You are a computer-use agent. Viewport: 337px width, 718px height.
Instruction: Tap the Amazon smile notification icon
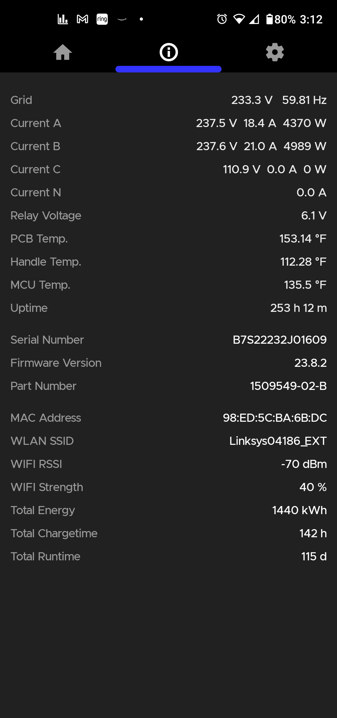pos(122,19)
